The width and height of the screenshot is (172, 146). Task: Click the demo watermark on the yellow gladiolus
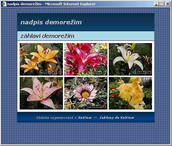[x=142, y=106]
